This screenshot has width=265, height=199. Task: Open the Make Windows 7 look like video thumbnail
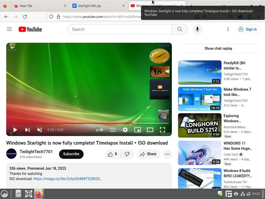point(200,99)
